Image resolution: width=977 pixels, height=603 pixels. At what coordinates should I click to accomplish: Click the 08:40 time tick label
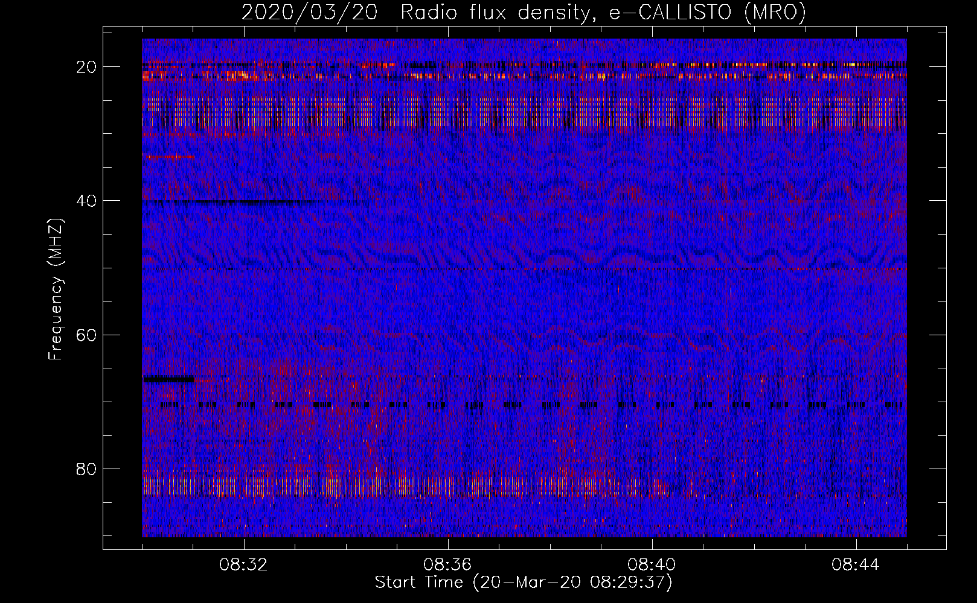pyautogui.click(x=652, y=565)
